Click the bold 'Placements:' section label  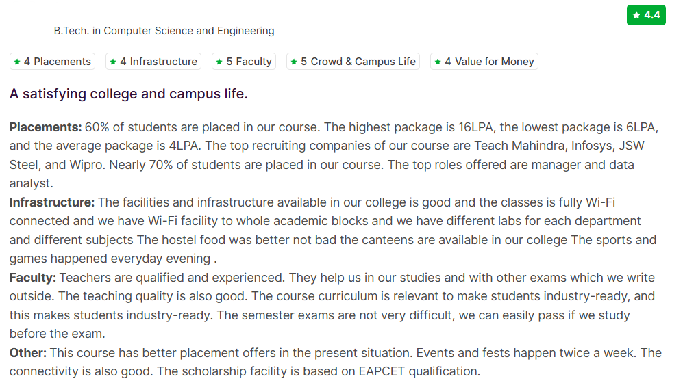tap(45, 127)
